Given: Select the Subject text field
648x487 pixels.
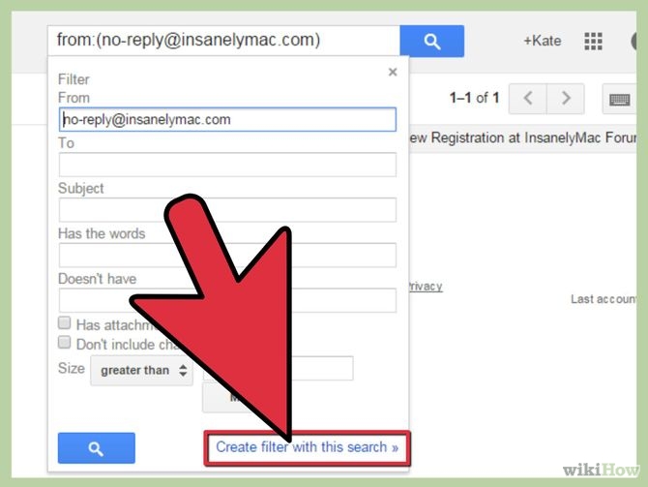Looking at the screenshot, I should (227, 210).
